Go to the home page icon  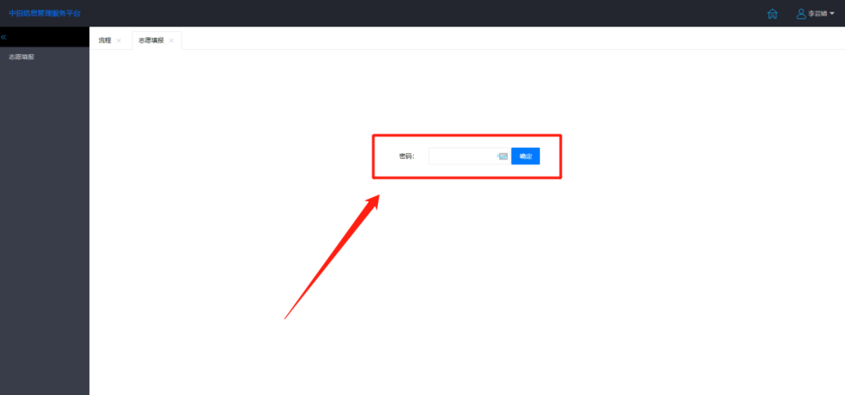[772, 14]
